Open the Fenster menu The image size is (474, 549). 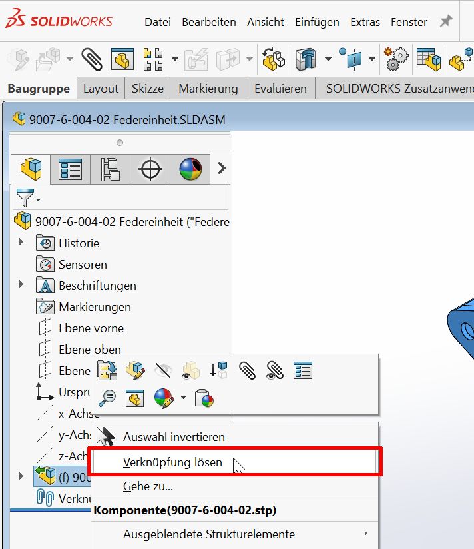(409, 22)
